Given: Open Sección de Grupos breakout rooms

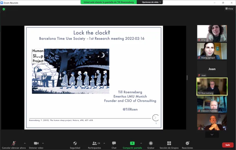Looking at the screenshot, I should [x=169, y=145].
